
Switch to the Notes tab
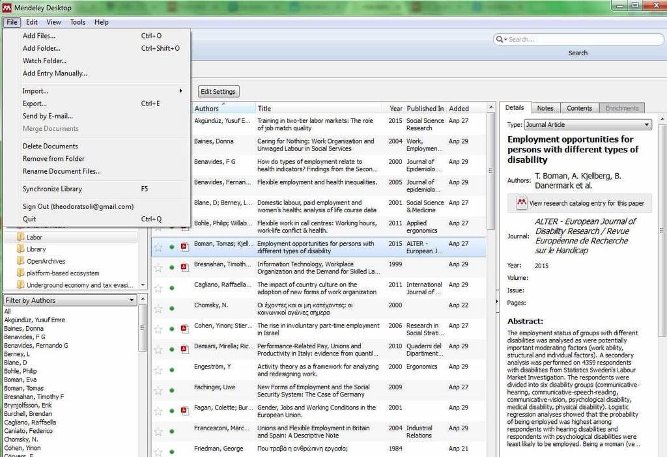[x=545, y=108]
